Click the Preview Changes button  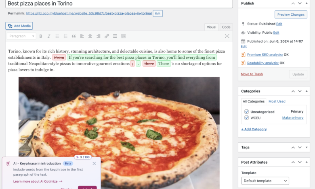[x=291, y=14]
